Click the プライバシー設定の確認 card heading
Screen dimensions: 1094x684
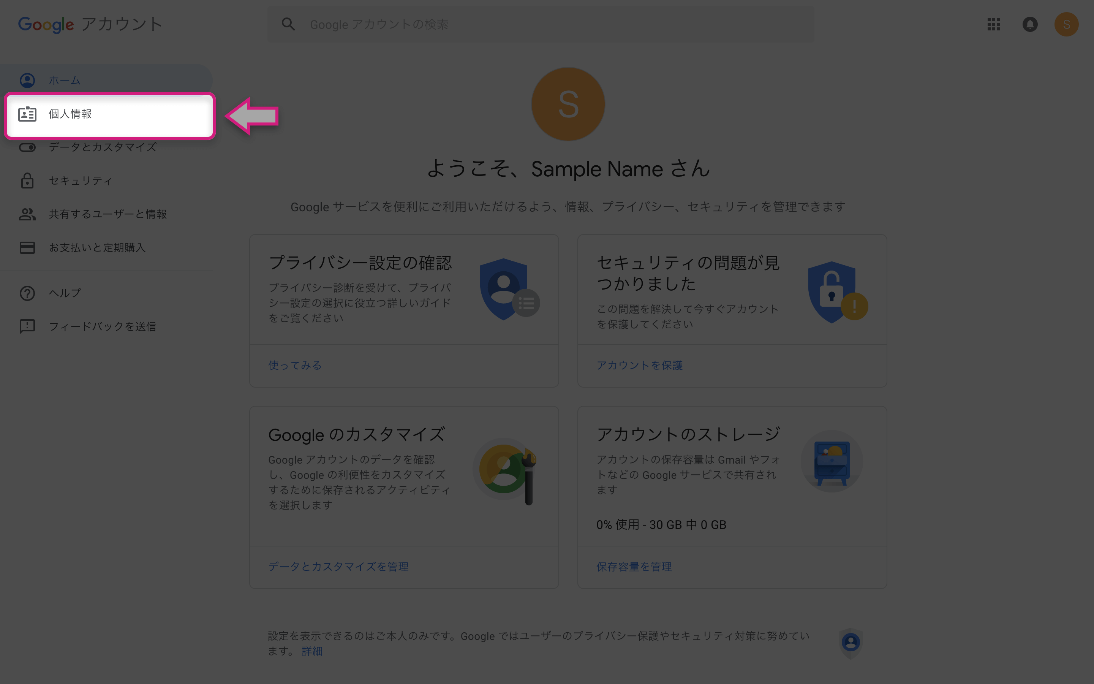click(x=360, y=263)
